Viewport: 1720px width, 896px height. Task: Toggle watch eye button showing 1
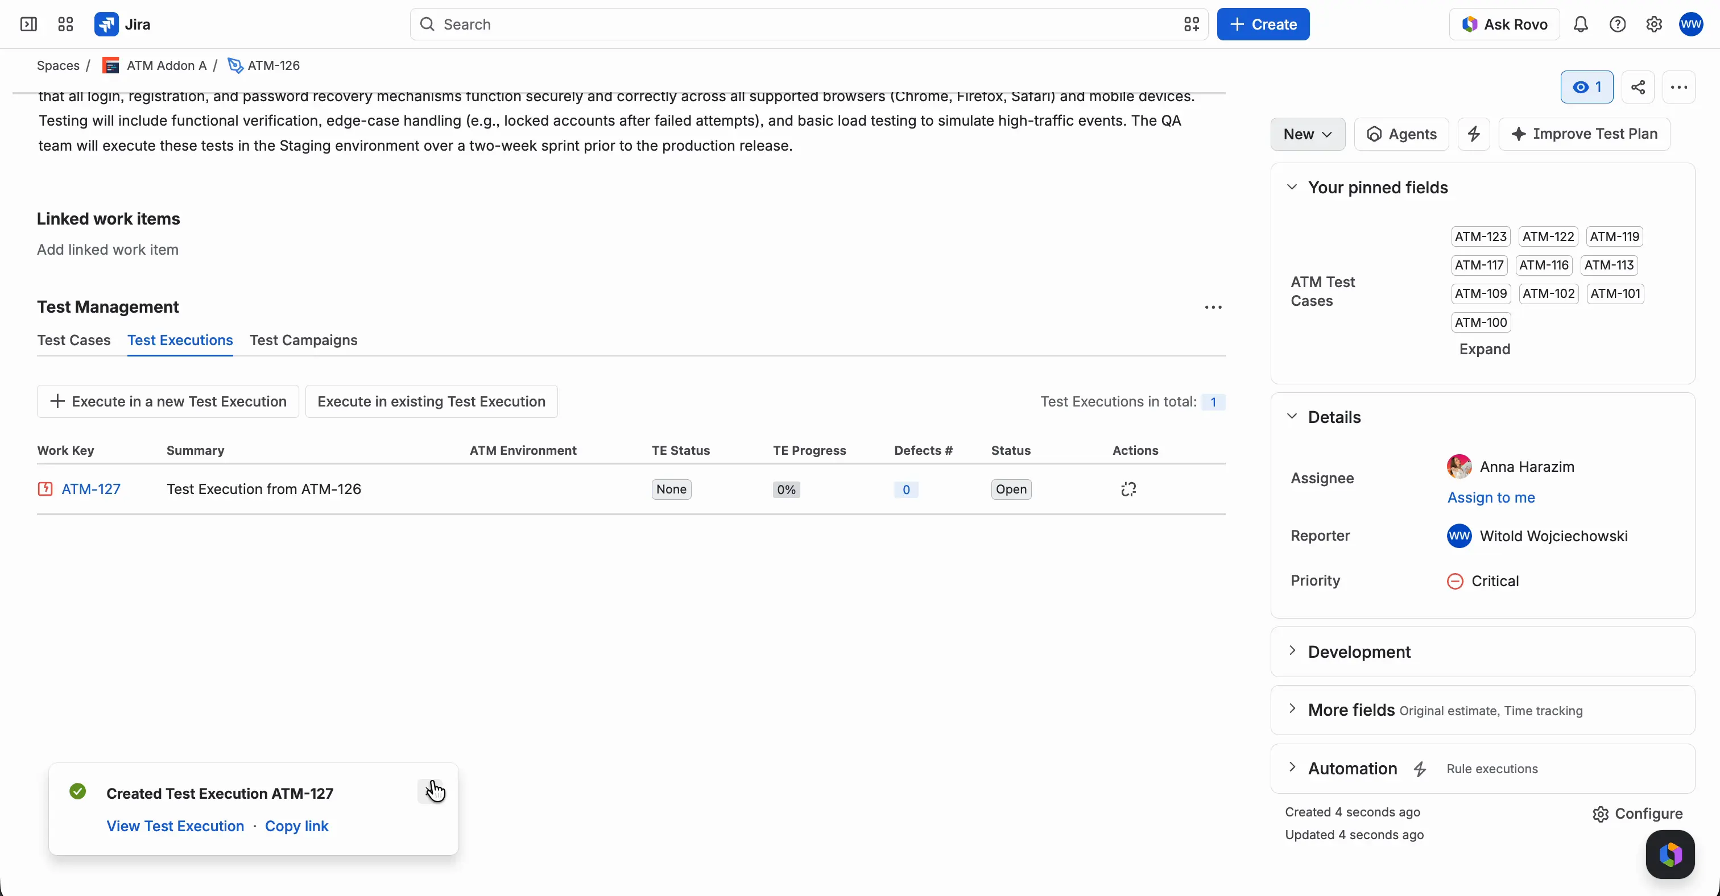pos(1587,88)
